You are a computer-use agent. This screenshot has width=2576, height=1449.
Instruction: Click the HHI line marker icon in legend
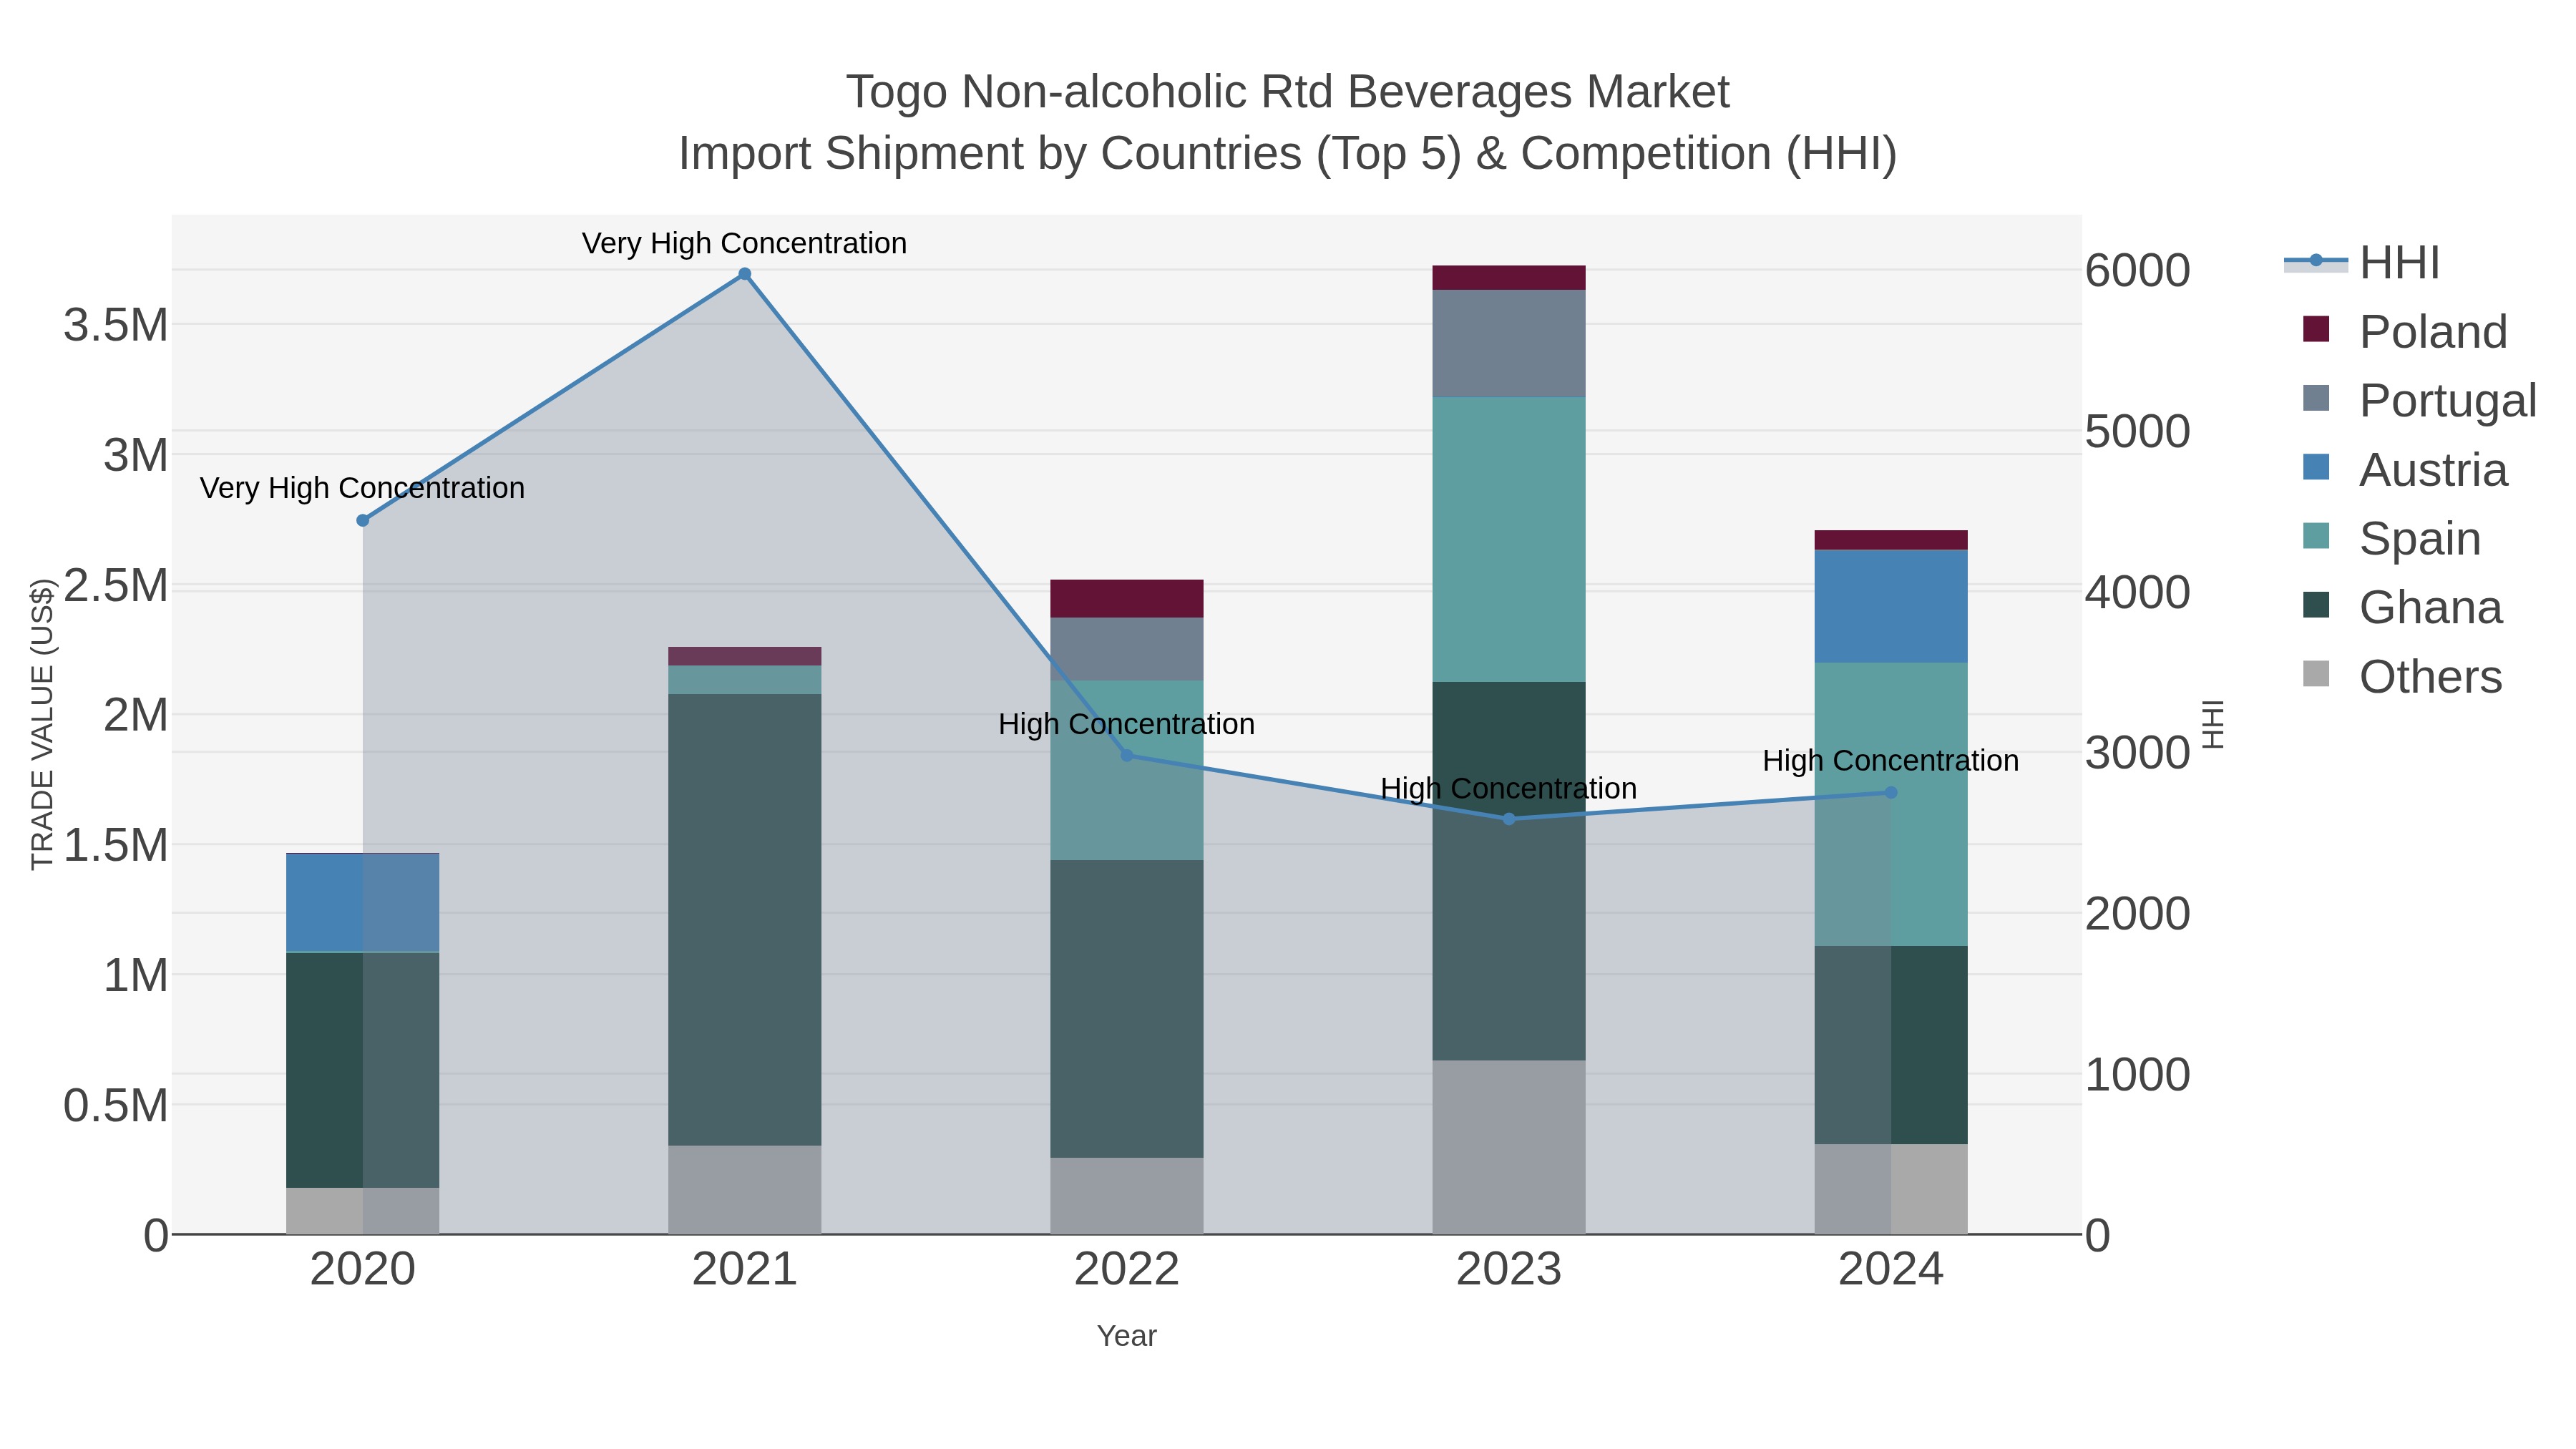(2316, 261)
